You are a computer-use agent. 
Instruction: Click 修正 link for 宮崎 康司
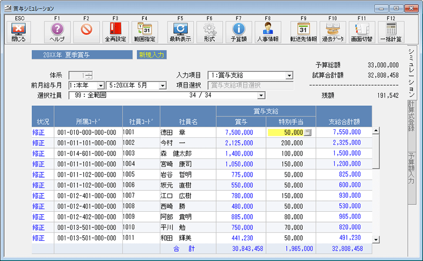tap(39, 164)
